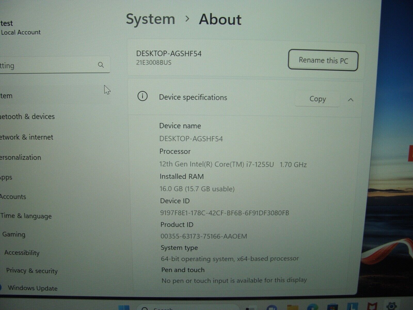Open the test Local Account profile
The image size is (413, 310).
click(20, 28)
